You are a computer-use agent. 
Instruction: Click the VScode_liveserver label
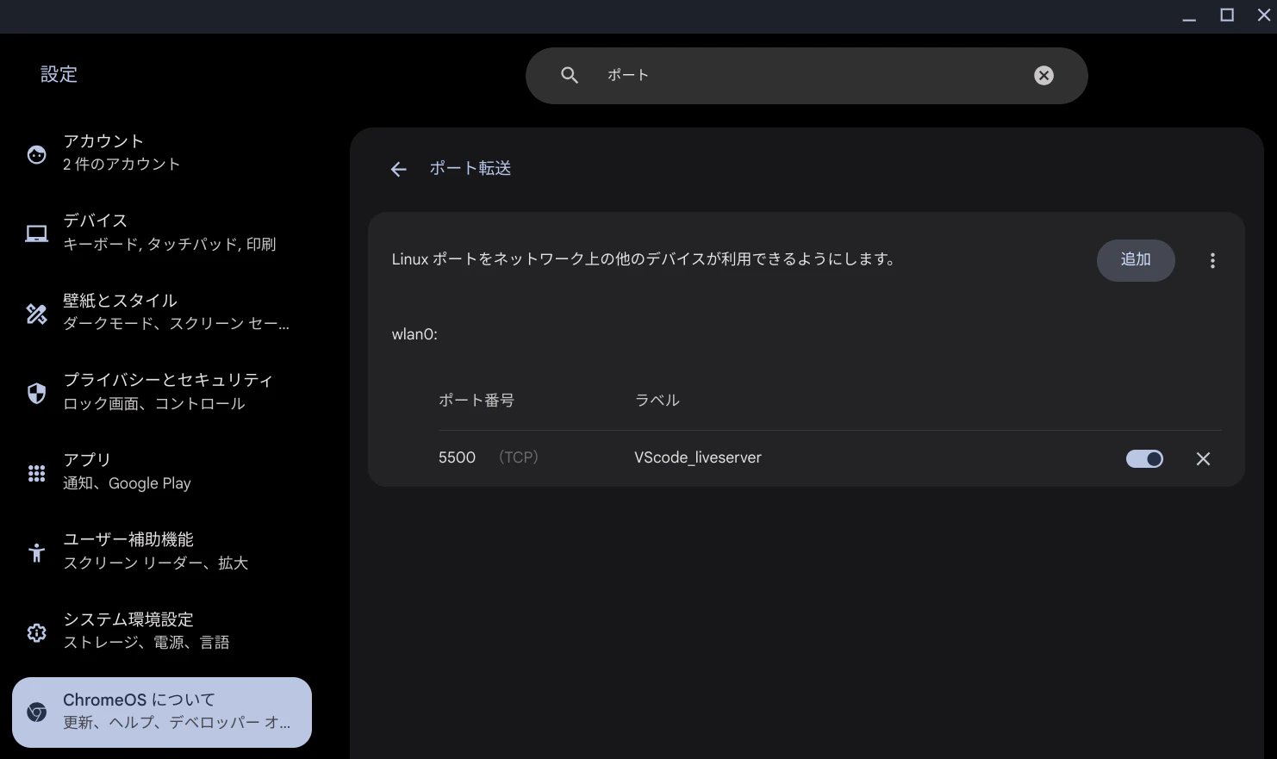pyautogui.click(x=698, y=457)
